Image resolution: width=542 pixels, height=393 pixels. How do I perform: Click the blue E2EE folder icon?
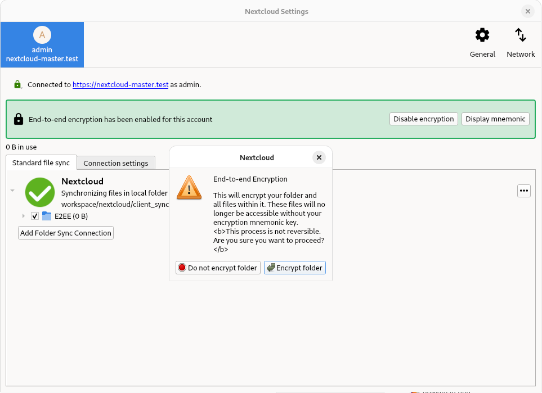tap(47, 216)
